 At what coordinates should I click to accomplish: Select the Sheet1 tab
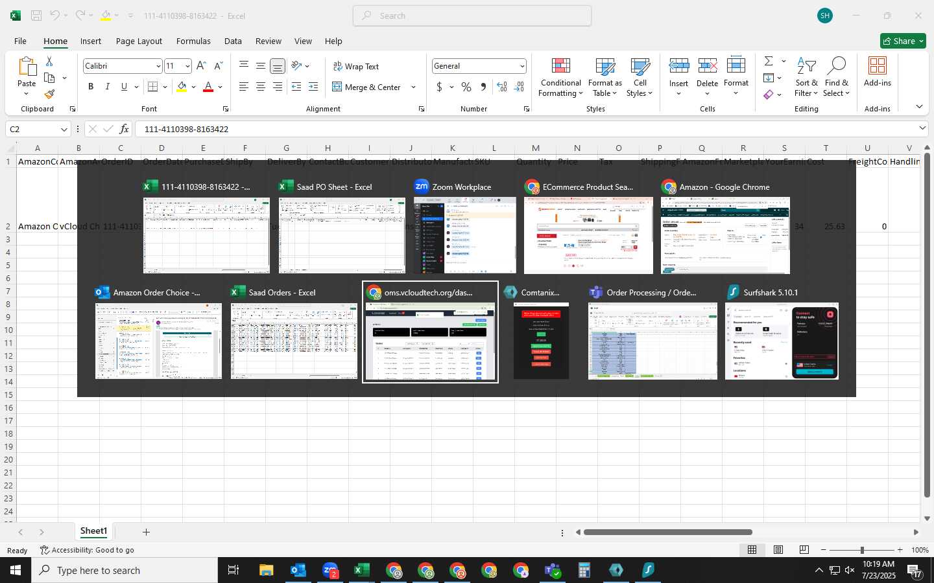pos(93,531)
